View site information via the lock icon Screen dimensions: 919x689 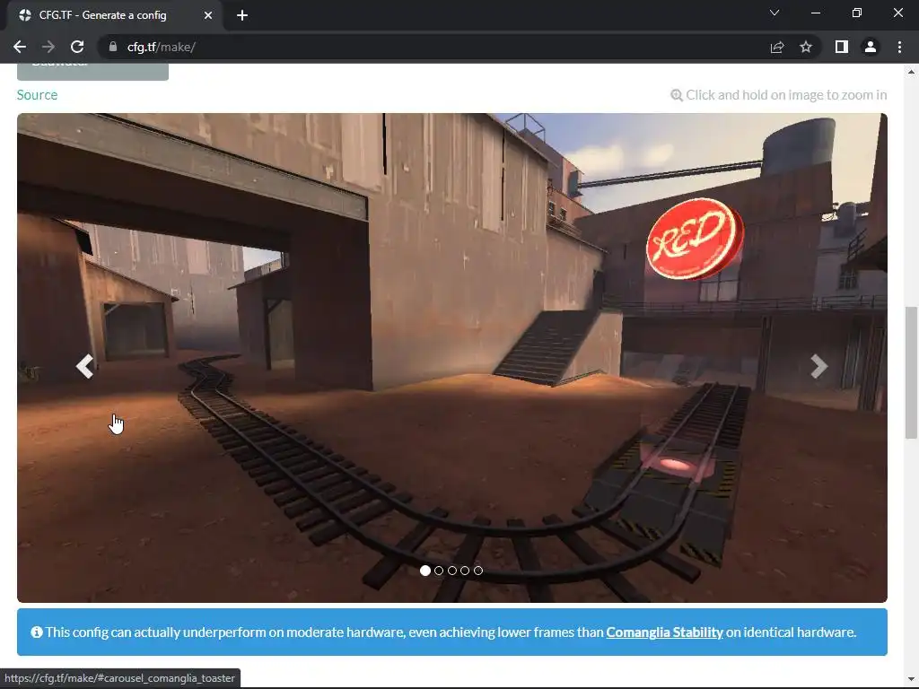pyautogui.click(x=112, y=47)
